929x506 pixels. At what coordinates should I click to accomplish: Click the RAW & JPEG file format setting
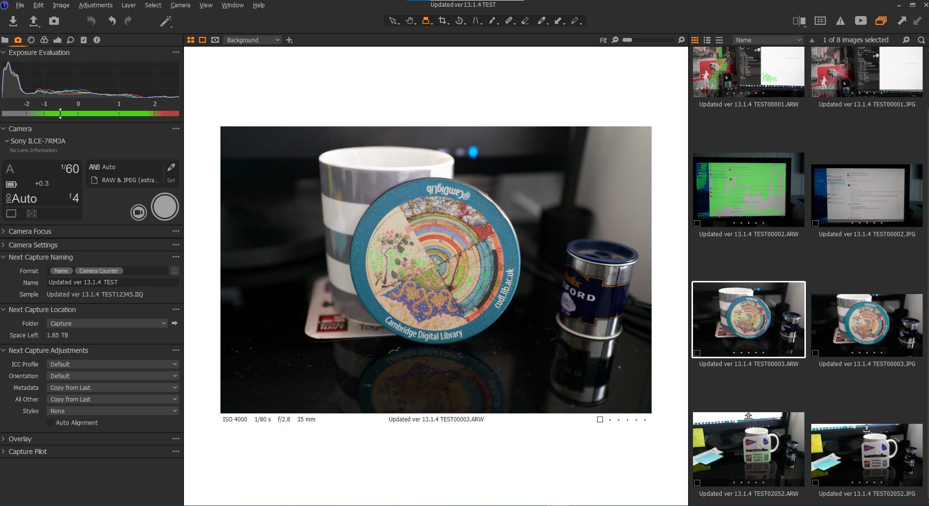[x=126, y=180]
